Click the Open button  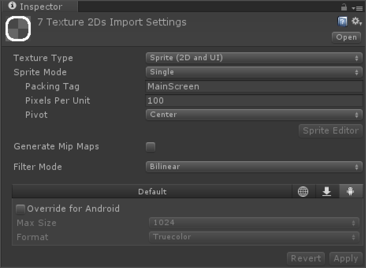coord(346,37)
